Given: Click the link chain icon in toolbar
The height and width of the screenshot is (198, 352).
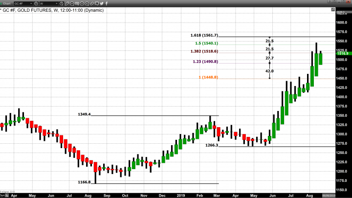Looking at the screenshot, I should point(91,3).
